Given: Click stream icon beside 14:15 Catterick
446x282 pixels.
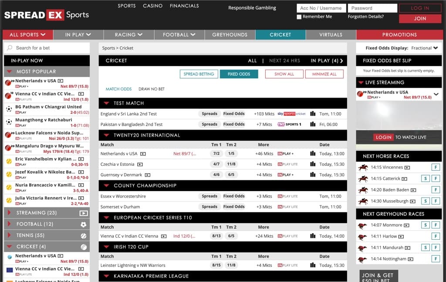Looking at the screenshot, I should [x=405, y=179].
